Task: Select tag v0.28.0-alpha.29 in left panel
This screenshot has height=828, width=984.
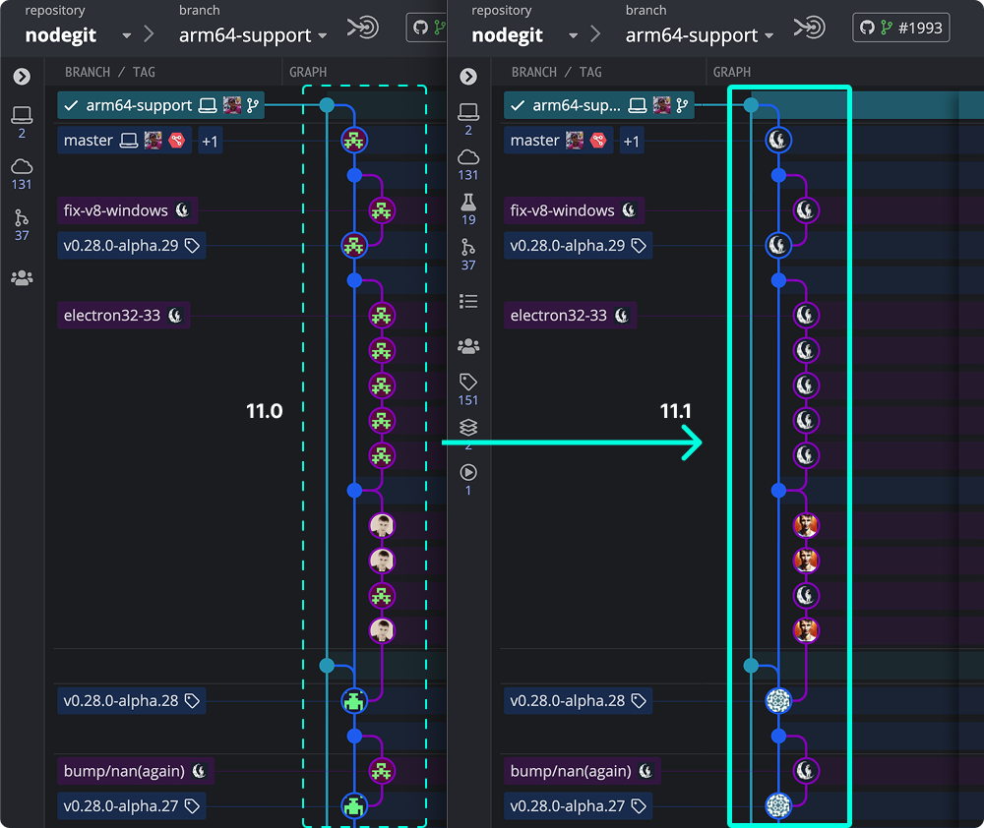Action: click(x=131, y=245)
